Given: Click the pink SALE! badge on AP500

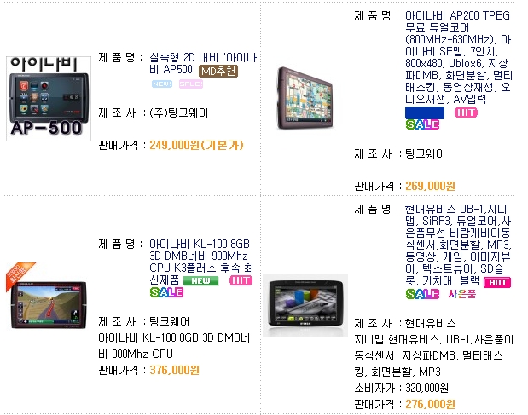Looking at the screenshot, I should pos(191,84).
